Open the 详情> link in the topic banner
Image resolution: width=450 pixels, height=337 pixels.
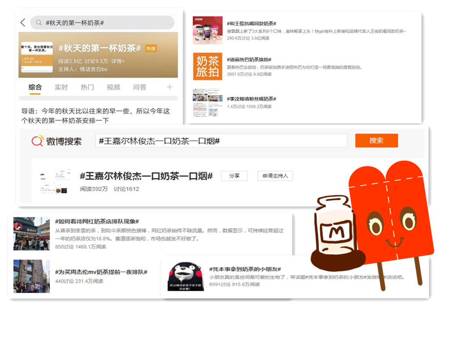click(118, 61)
